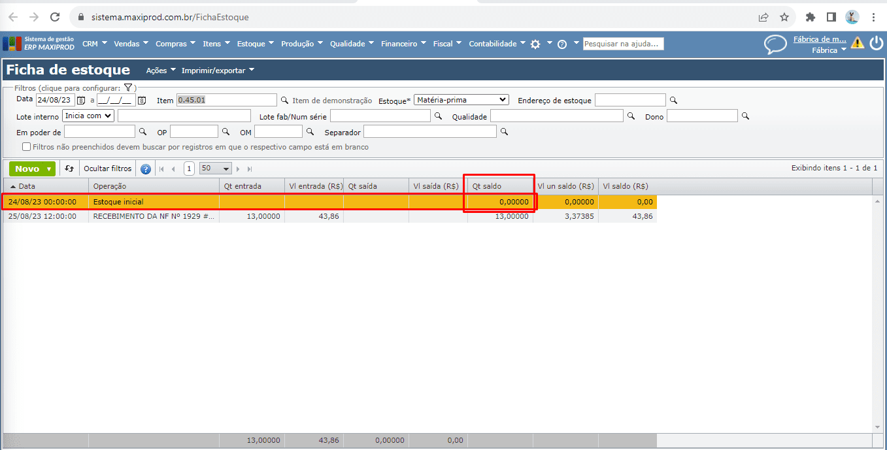This screenshot has height=450, width=887.
Task: Open the settings gear icon in menu bar
Action: tap(535, 44)
